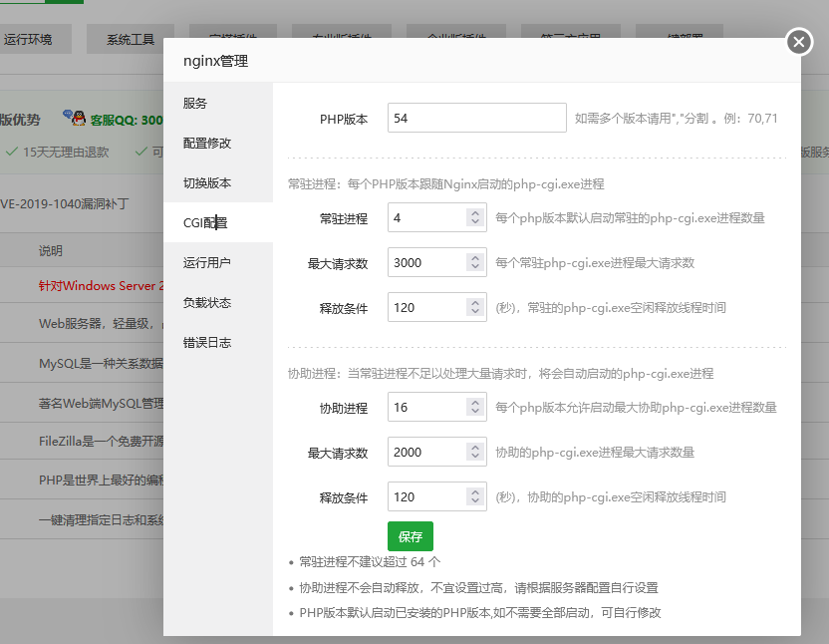Focus the PHP版本 input field
Viewport: 829px width, 644px height.
coord(477,118)
